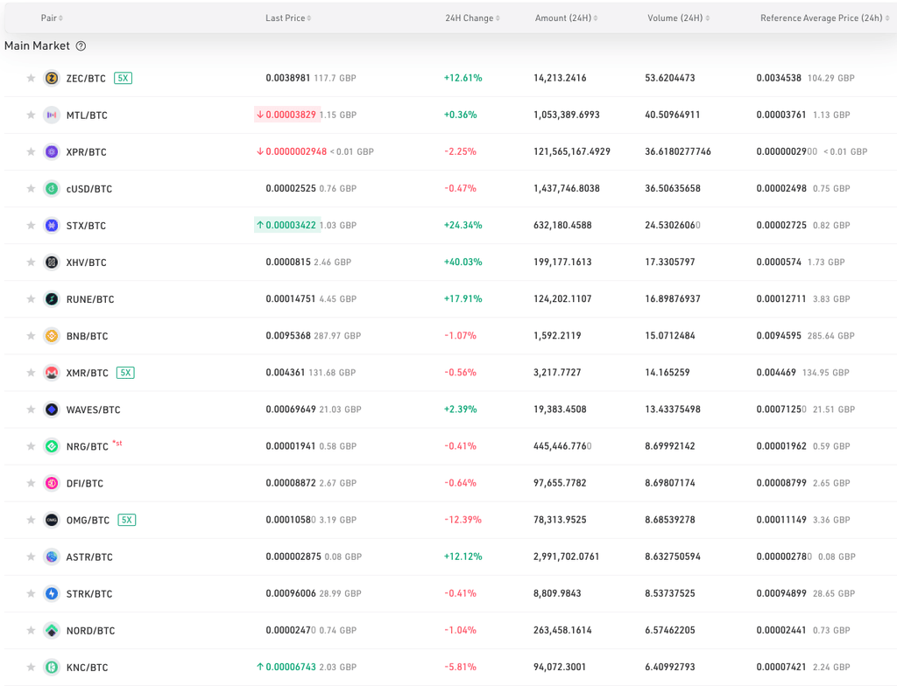Click XPR/BTC amount 121,565,167.4929
The width and height of the screenshot is (897, 686).
(571, 152)
